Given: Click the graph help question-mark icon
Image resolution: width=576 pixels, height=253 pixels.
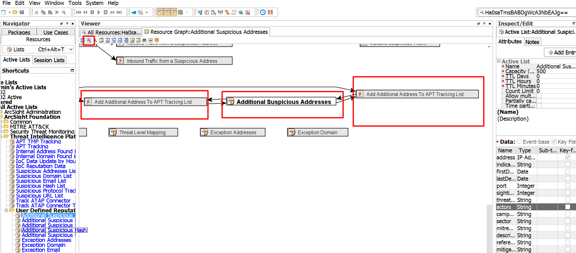Looking at the screenshot, I should click(157, 40).
